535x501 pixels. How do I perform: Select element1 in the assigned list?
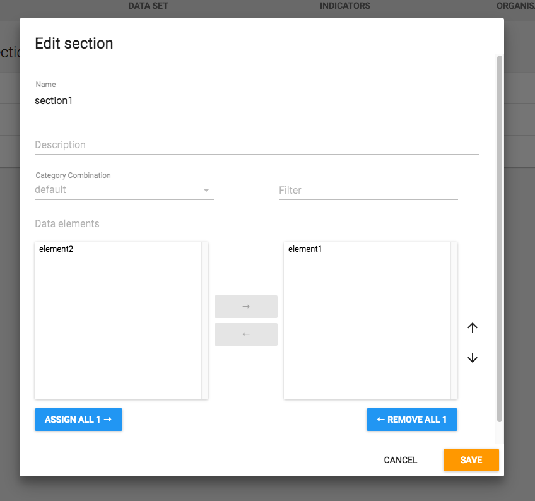305,249
